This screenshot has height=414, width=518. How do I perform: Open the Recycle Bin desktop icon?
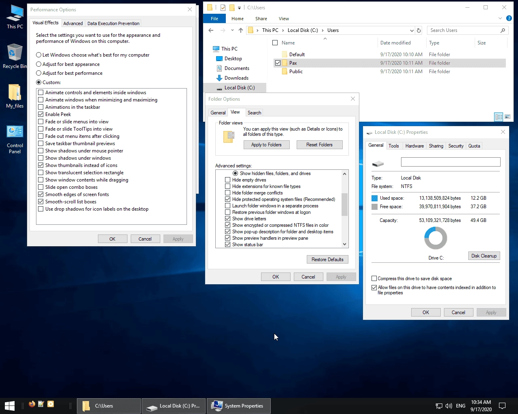tap(15, 57)
